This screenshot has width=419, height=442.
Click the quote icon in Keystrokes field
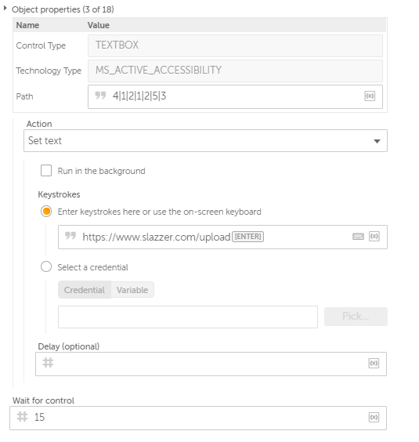point(70,235)
